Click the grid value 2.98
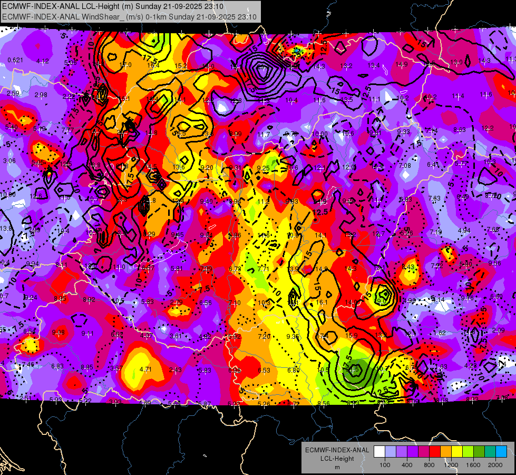Image resolution: width=516 pixels, height=475 pixels. pos(41,95)
